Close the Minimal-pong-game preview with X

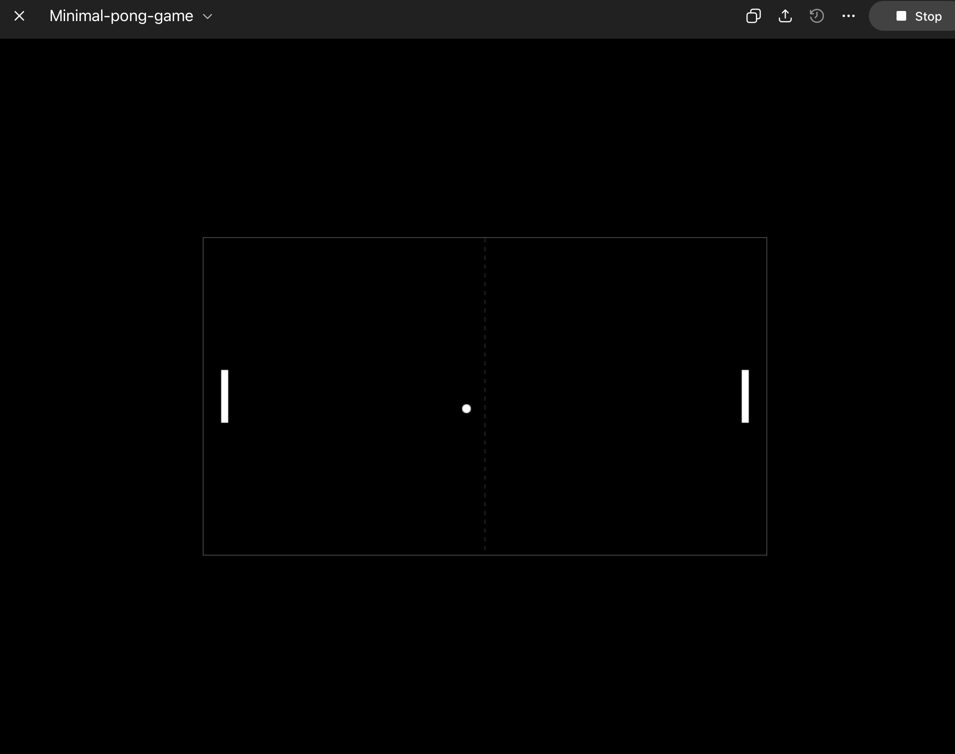[19, 16]
